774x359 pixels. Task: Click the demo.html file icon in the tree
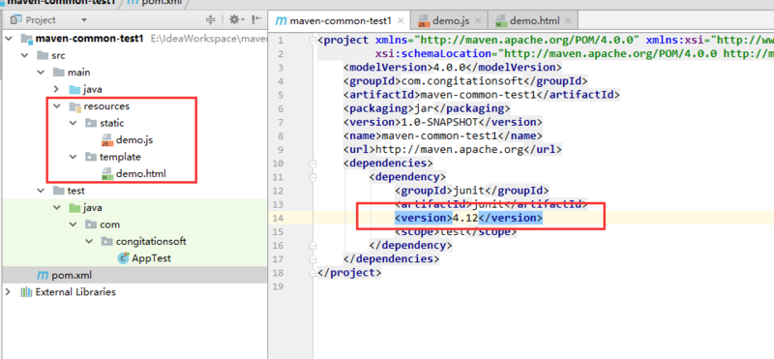pyautogui.click(x=107, y=173)
